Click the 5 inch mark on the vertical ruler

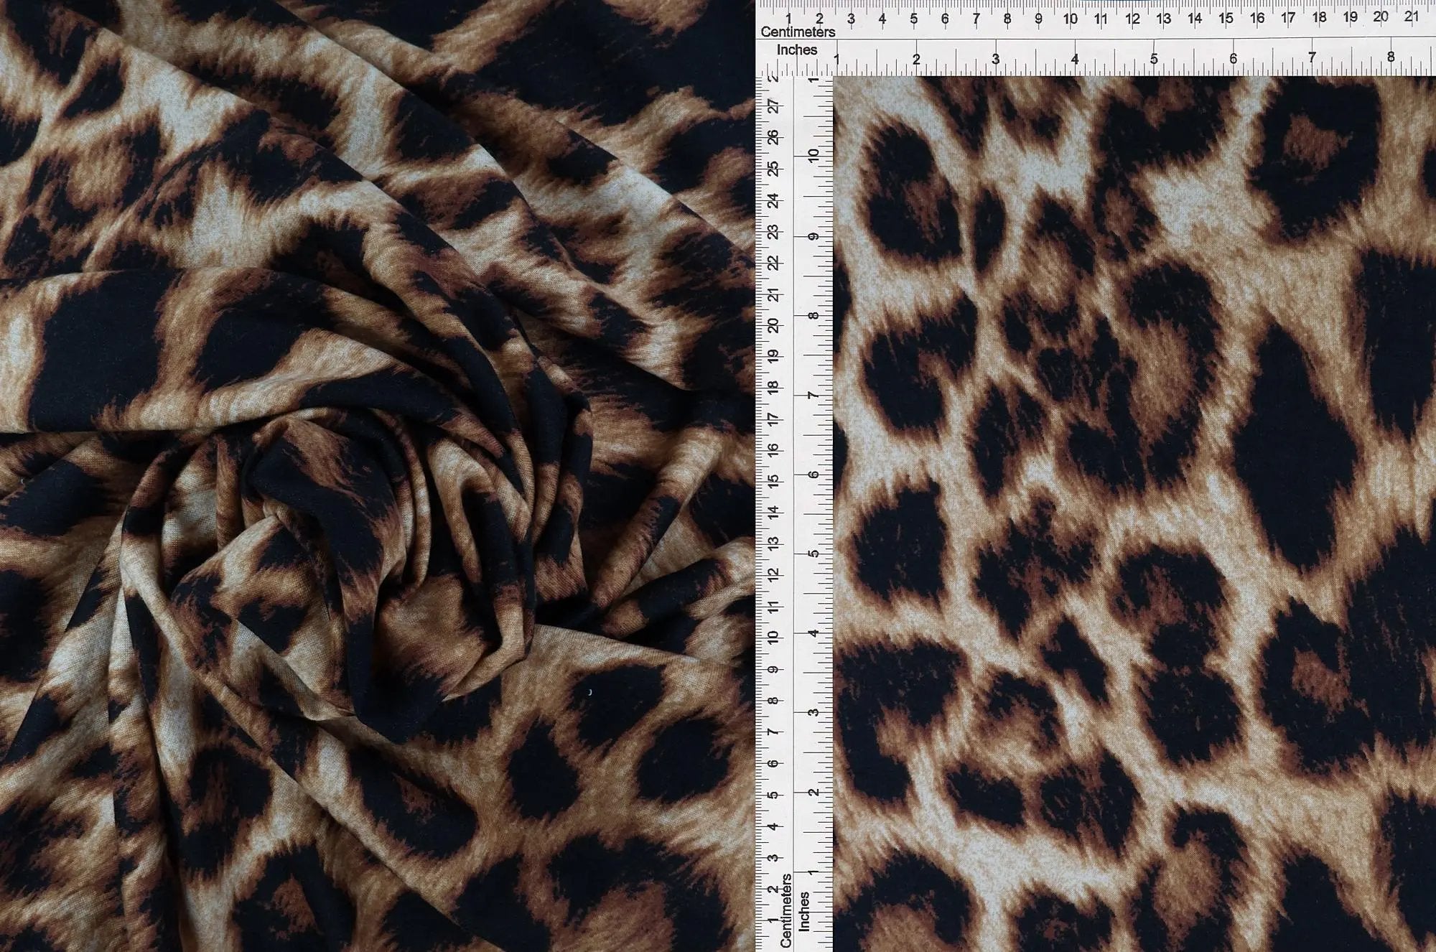point(813,554)
